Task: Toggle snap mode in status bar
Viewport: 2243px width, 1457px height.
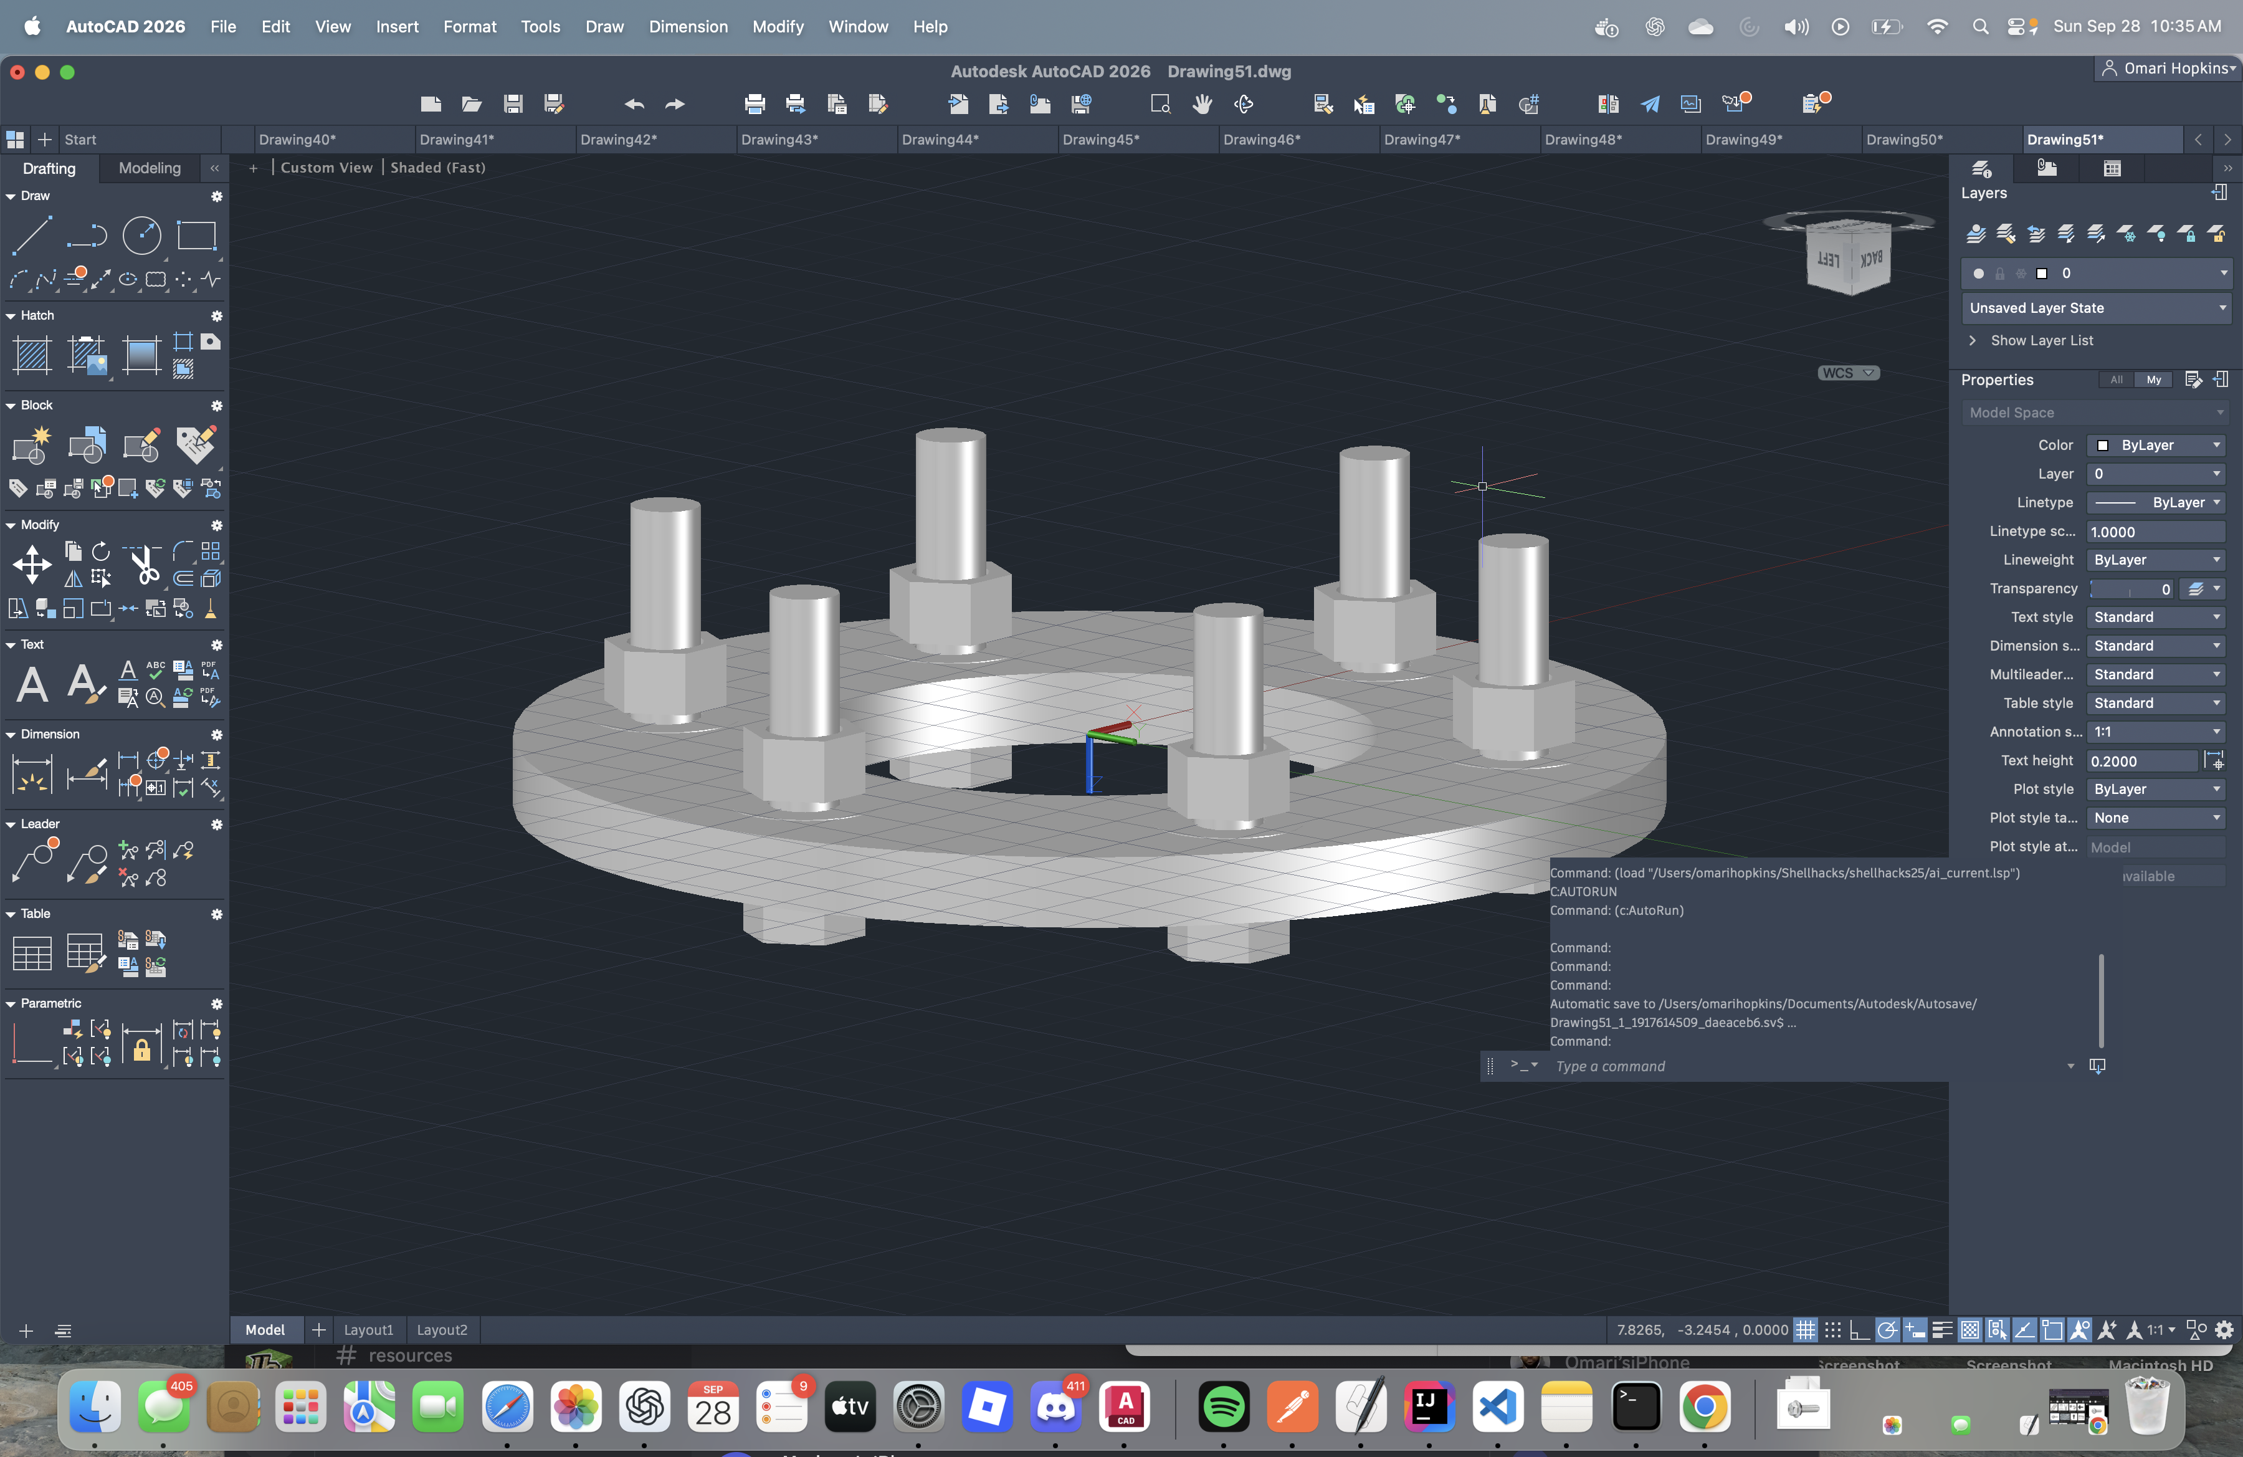Action: (1832, 1330)
